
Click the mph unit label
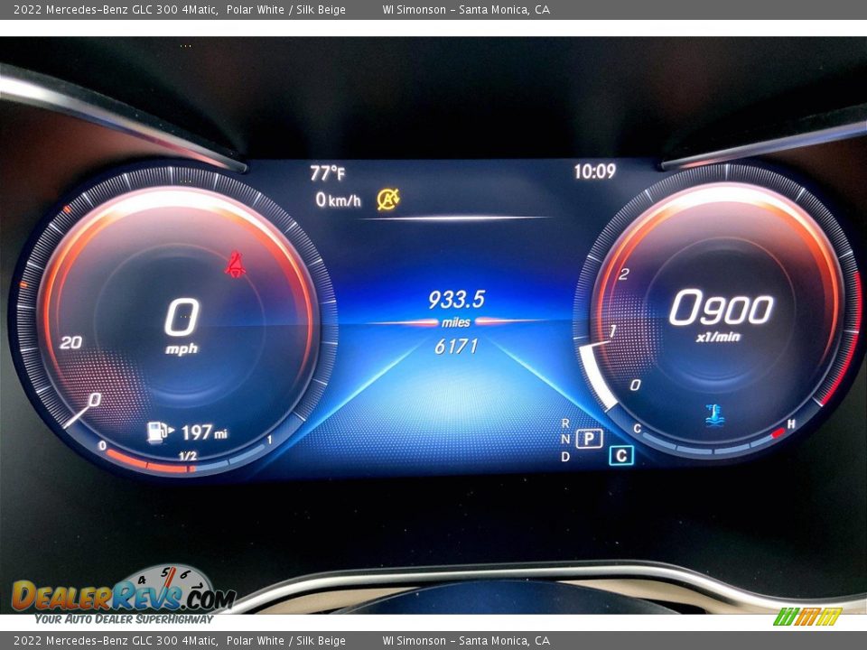[x=182, y=348]
